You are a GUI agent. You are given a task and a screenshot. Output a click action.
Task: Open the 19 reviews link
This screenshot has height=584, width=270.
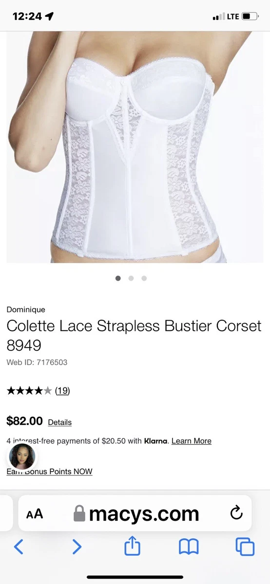pyautogui.click(x=62, y=390)
